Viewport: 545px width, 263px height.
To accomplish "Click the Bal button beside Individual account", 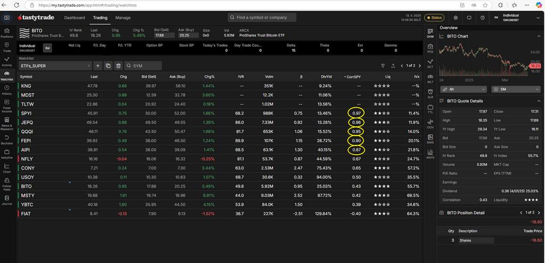I will point(47,48).
